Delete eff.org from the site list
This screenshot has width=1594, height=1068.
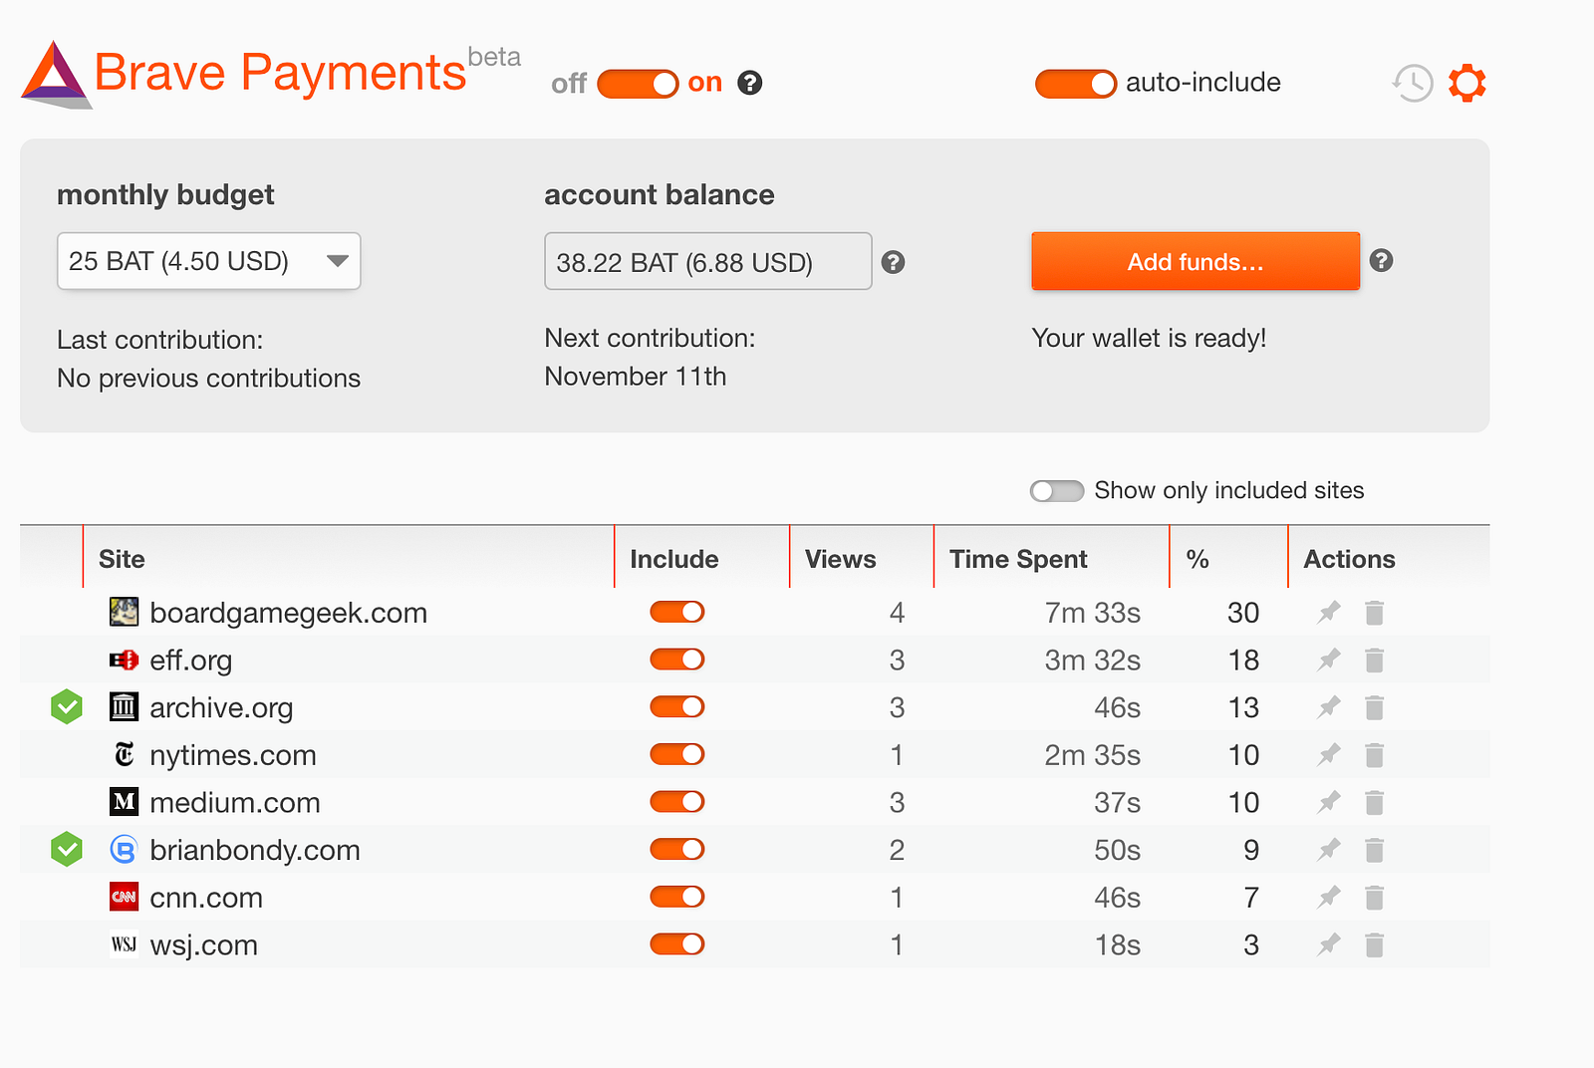1375,661
